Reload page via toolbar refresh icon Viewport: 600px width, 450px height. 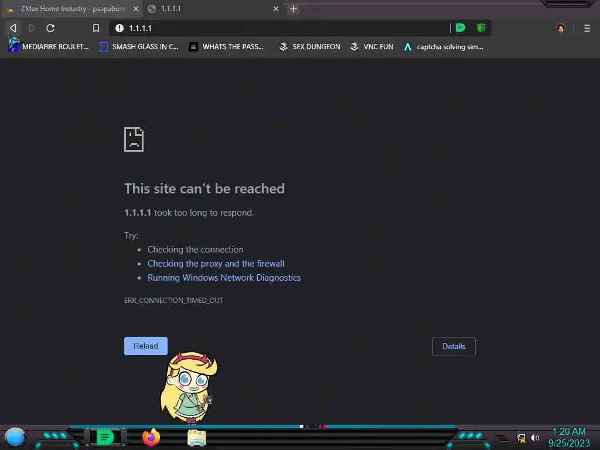point(50,28)
